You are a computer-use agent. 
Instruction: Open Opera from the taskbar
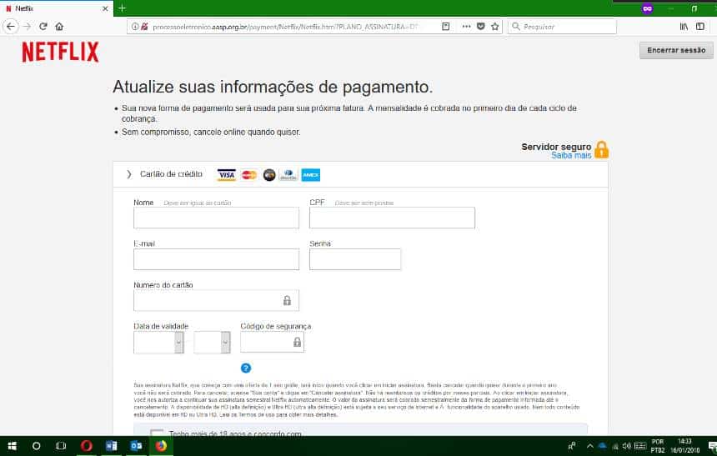click(87, 446)
